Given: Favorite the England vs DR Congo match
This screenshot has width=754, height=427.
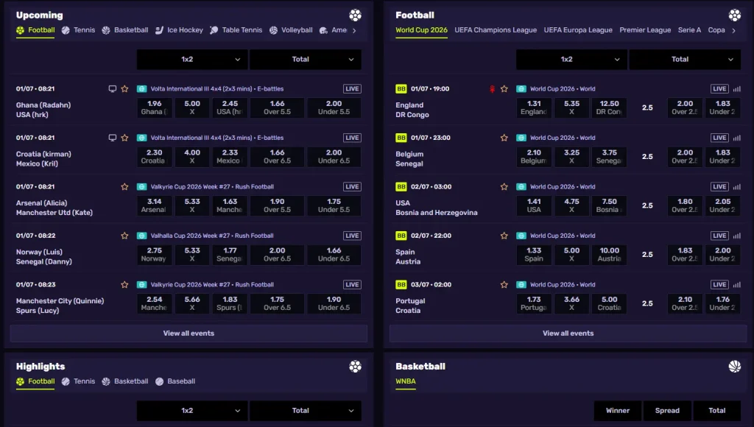Looking at the screenshot, I should click(504, 89).
